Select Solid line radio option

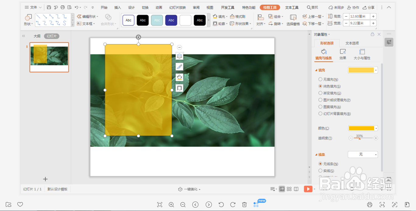pyautogui.click(x=320, y=171)
